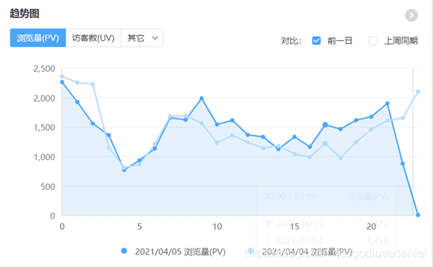The height and width of the screenshot is (267, 433).
Task: Click the 趋势图 heading text
Action: click(x=24, y=13)
